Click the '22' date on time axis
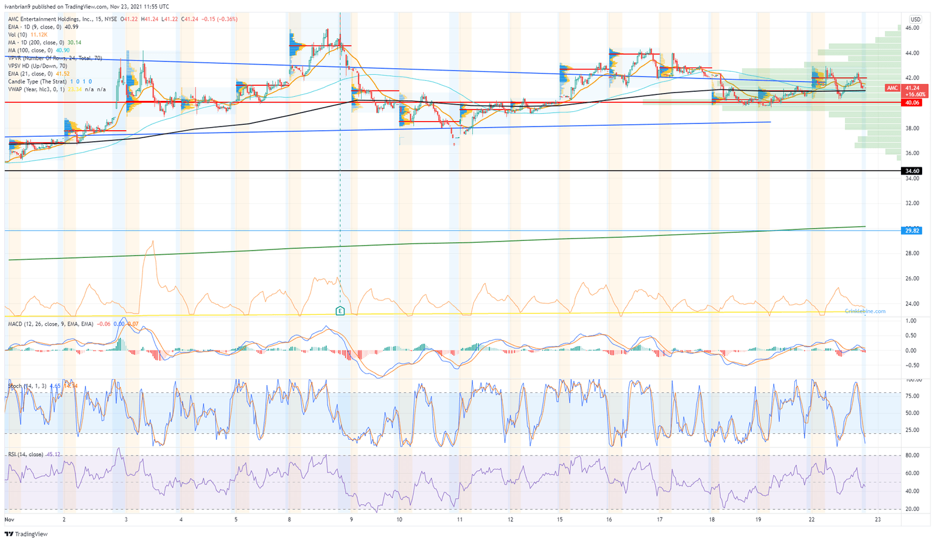 (811, 519)
